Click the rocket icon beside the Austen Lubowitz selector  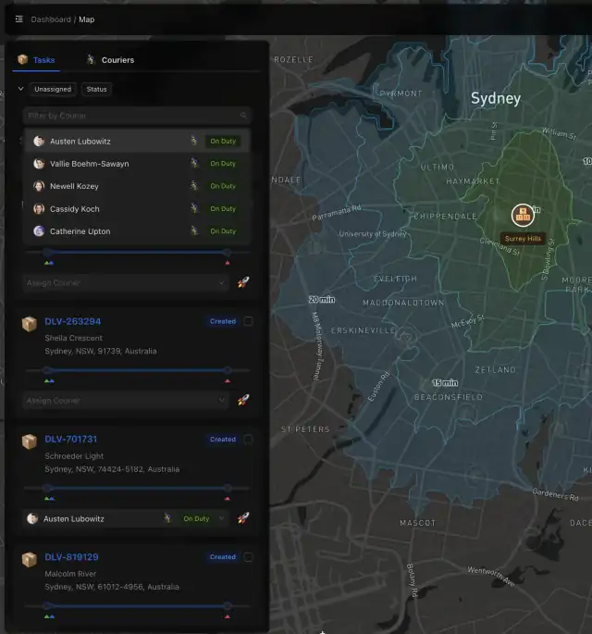click(243, 518)
